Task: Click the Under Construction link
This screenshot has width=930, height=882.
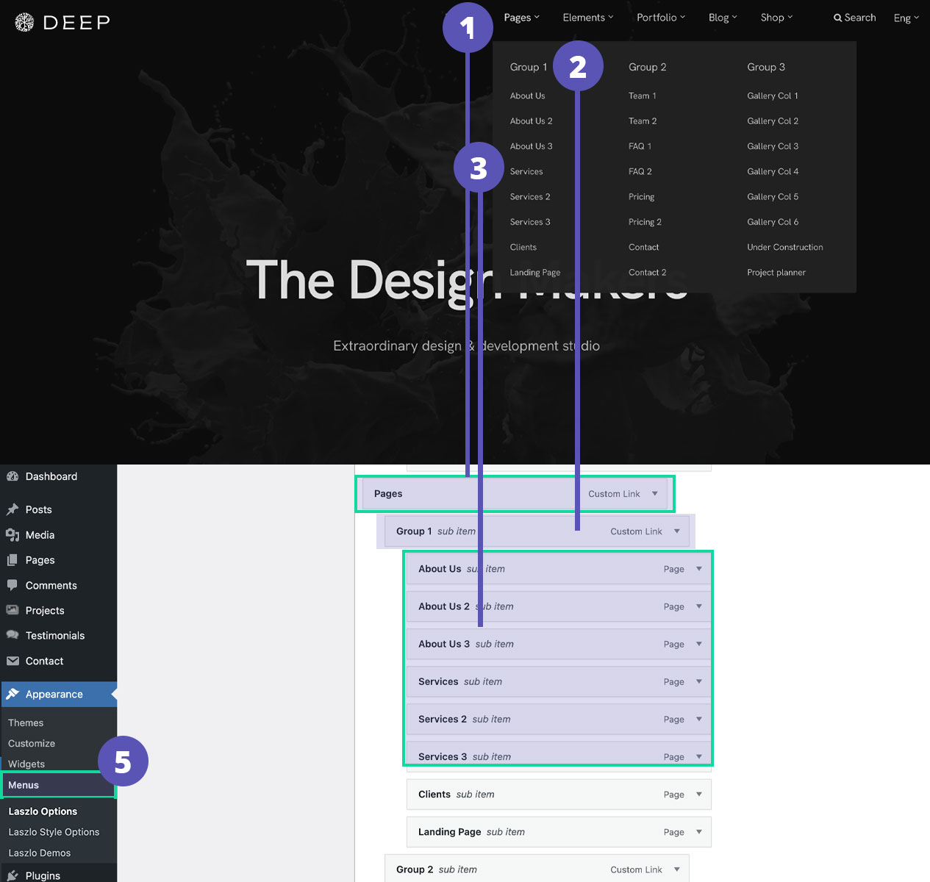Action: coord(784,247)
